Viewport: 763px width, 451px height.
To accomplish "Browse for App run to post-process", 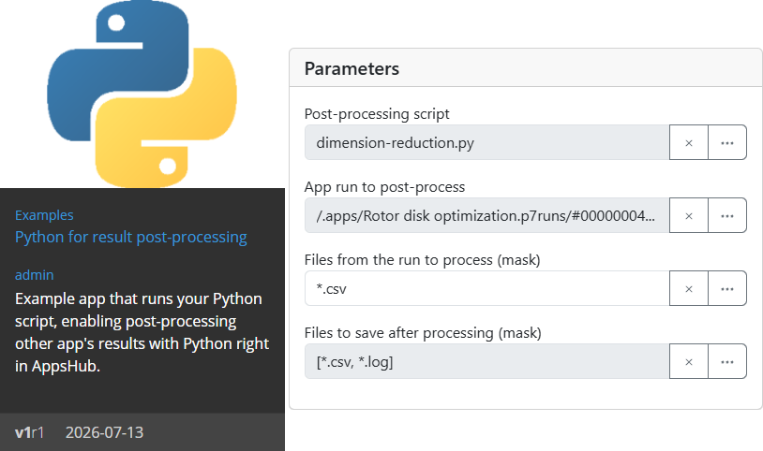I will click(x=727, y=215).
